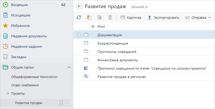Open the Финансовые документы folder
The image size is (215, 109).
(x=118, y=60)
